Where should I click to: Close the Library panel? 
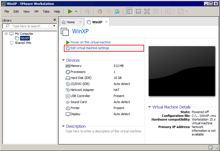click(55, 20)
